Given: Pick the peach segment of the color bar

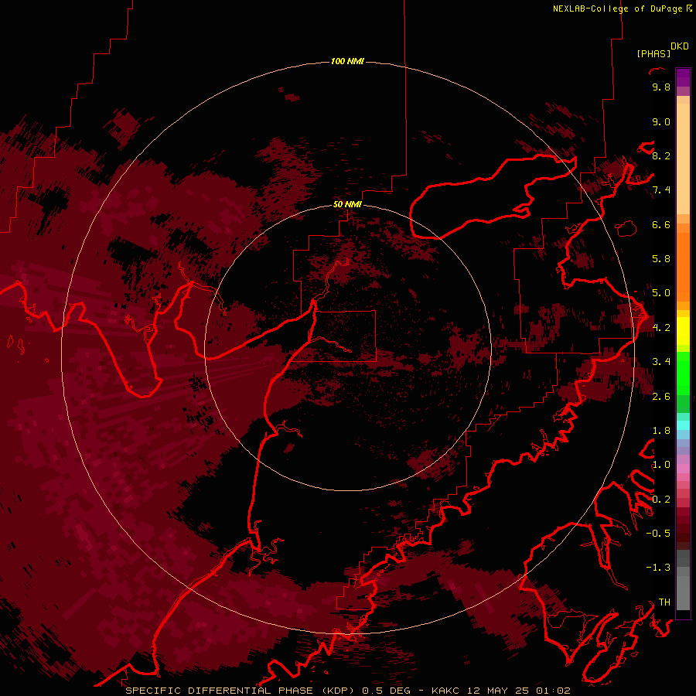Looking at the screenshot, I should pyautogui.click(x=683, y=159).
